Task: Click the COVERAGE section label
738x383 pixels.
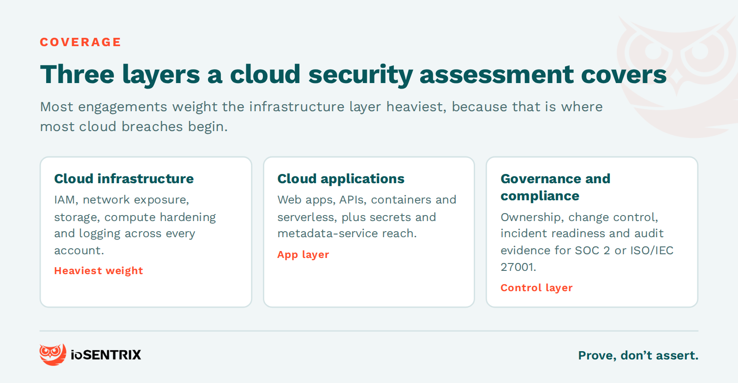Action: pos(81,42)
